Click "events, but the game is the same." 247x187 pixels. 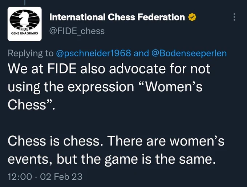[112, 159]
